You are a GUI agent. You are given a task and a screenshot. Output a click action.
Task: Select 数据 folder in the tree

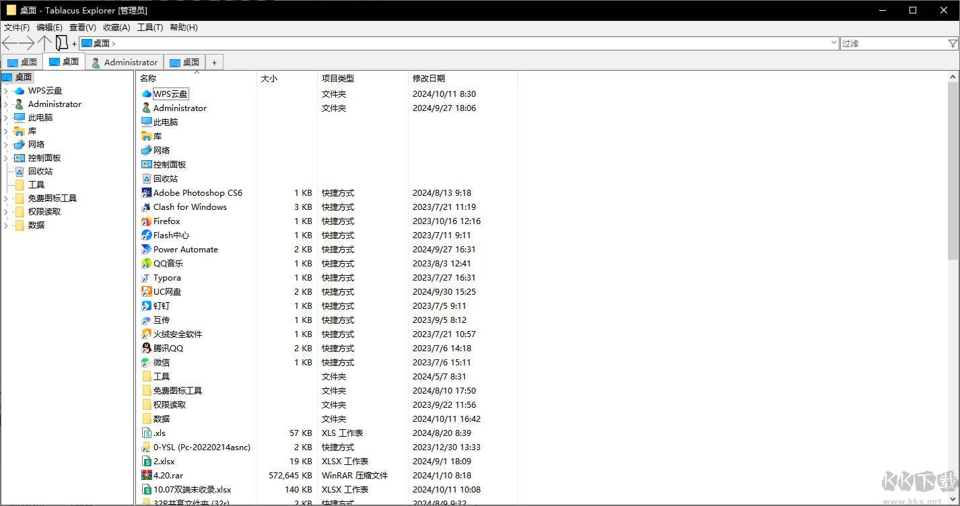[36, 225]
